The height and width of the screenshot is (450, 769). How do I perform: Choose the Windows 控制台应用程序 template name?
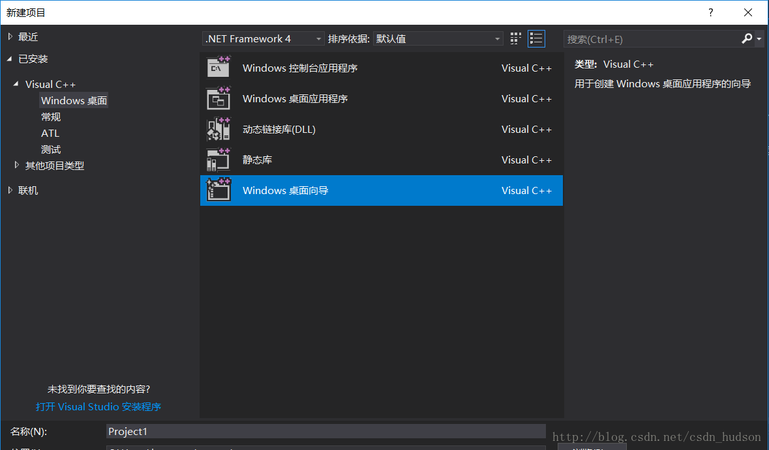tap(299, 68)
